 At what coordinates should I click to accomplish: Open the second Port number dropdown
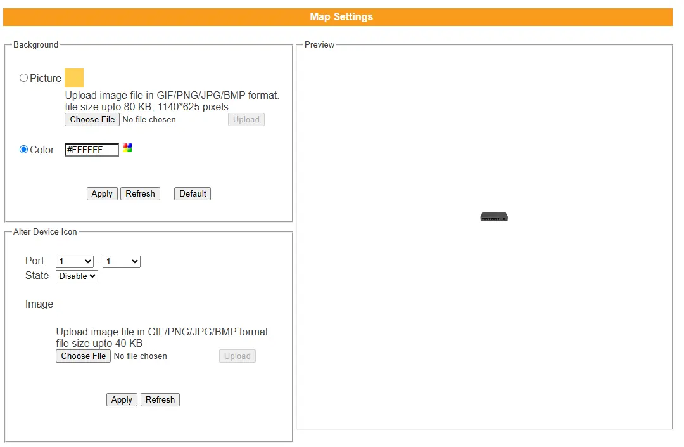click(x=121, y=261)
